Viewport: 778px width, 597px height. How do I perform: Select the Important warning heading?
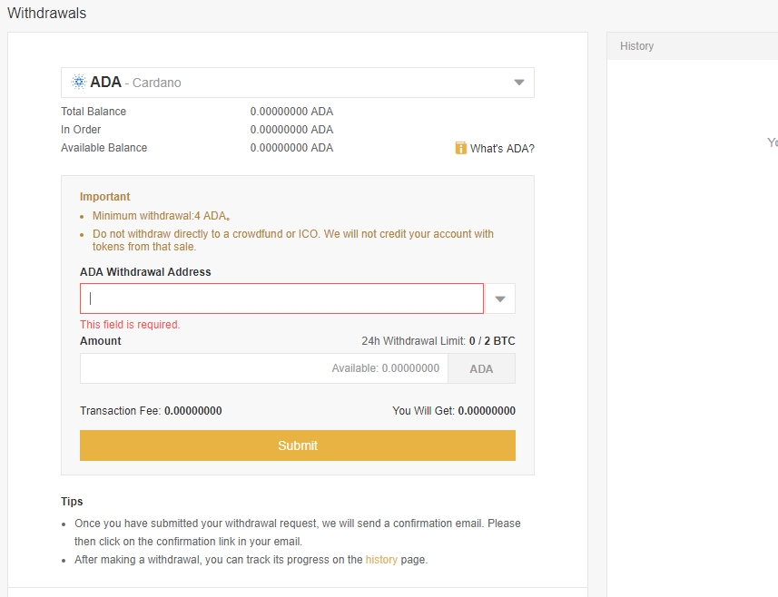[104, 196]
